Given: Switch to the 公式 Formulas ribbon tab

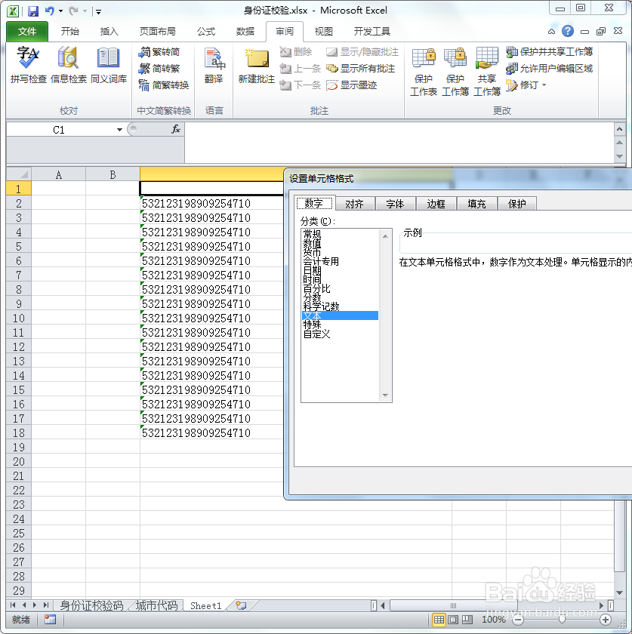Looking at the screenshot, I should pyautogui.click(x=206, y=32).
